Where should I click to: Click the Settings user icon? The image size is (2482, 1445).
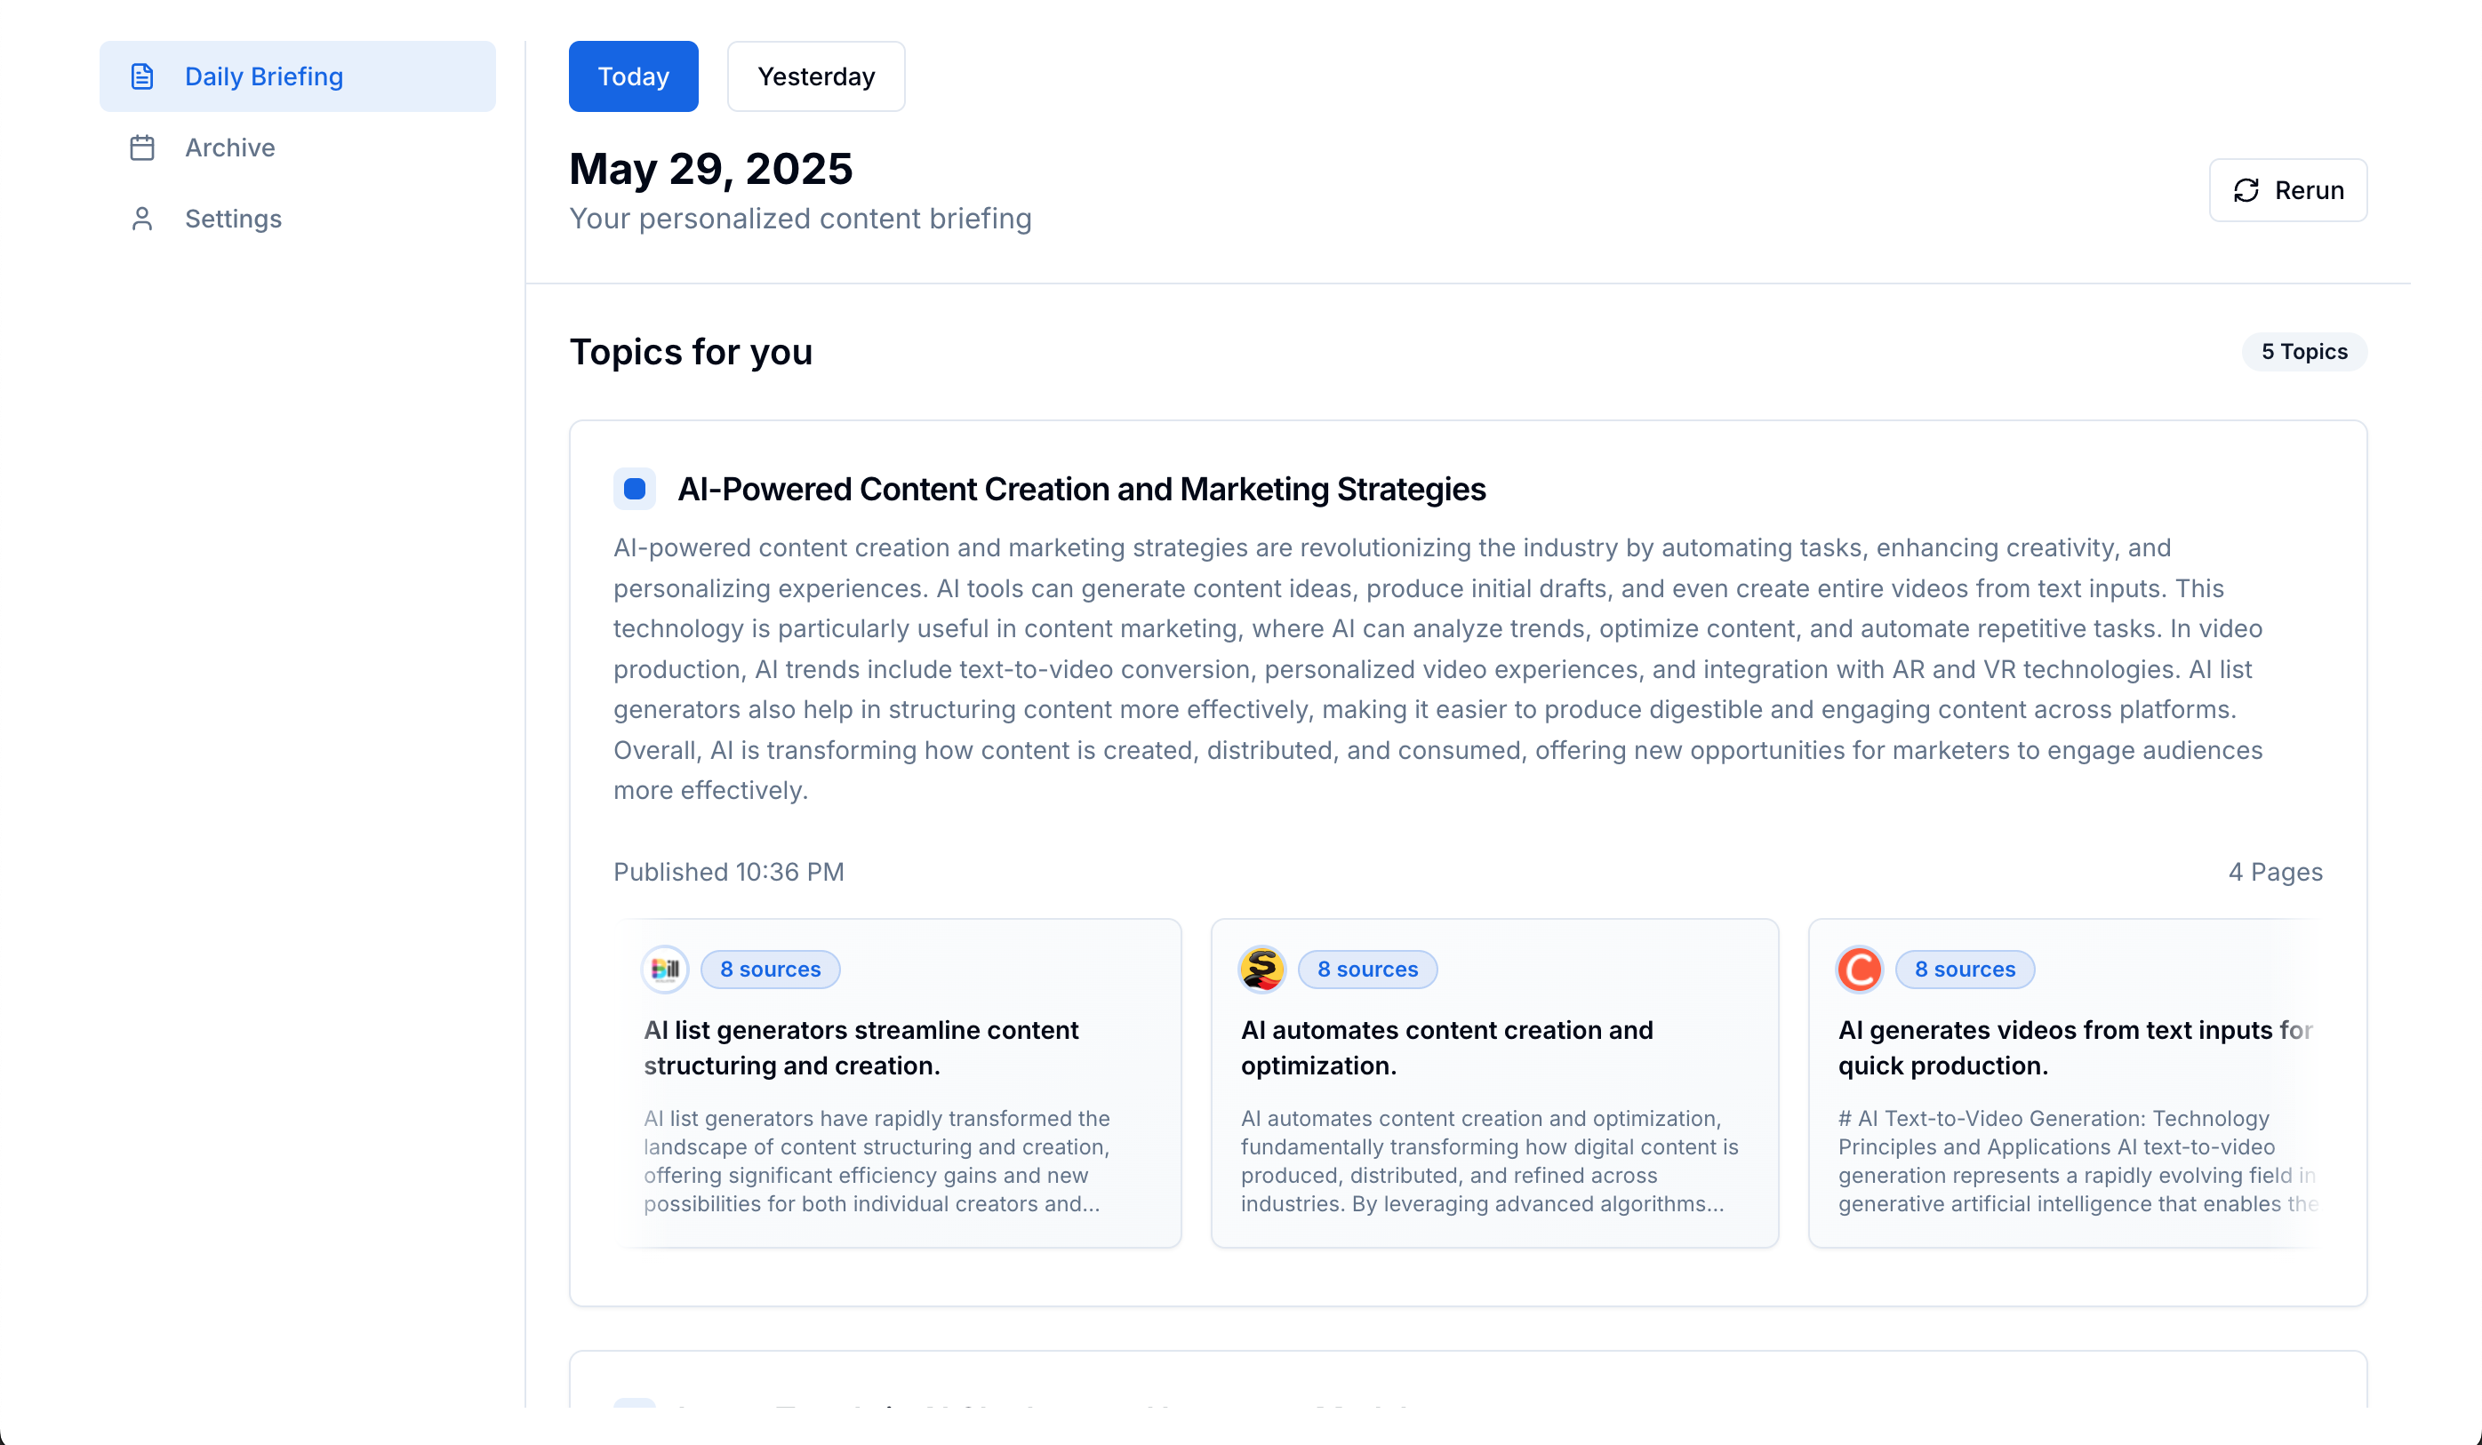tap(142, 219)
